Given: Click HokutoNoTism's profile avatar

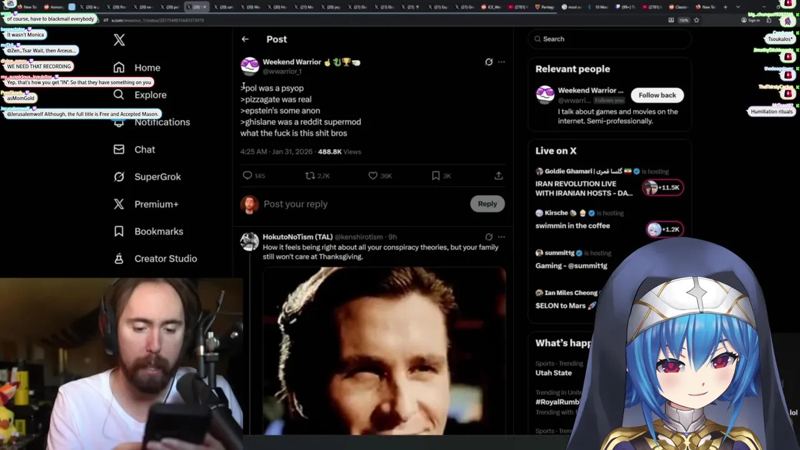Looking at the screenshot, I should point(249,241).
